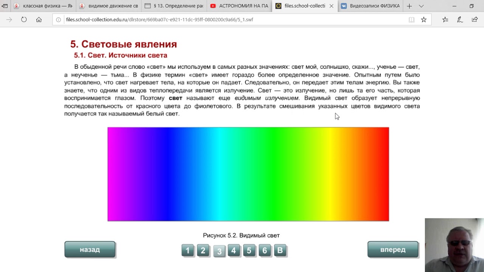Reload the page with the refresh icon
This screenshot has height=272, width=484.
pyautogui.click(x=24, y=20)
